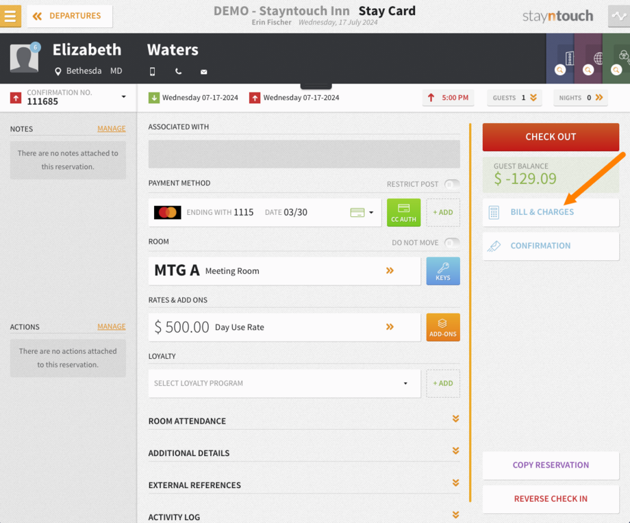Toggle the Restrict Post switch
The height and width of the screenshot is (523, 630).
(x=452, y=184)
